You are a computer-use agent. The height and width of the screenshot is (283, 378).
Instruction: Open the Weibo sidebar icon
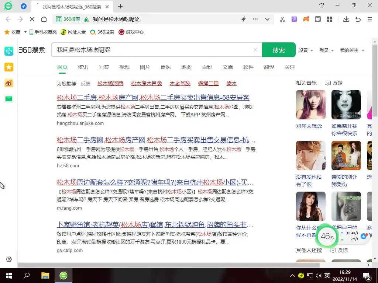[9, 83]
